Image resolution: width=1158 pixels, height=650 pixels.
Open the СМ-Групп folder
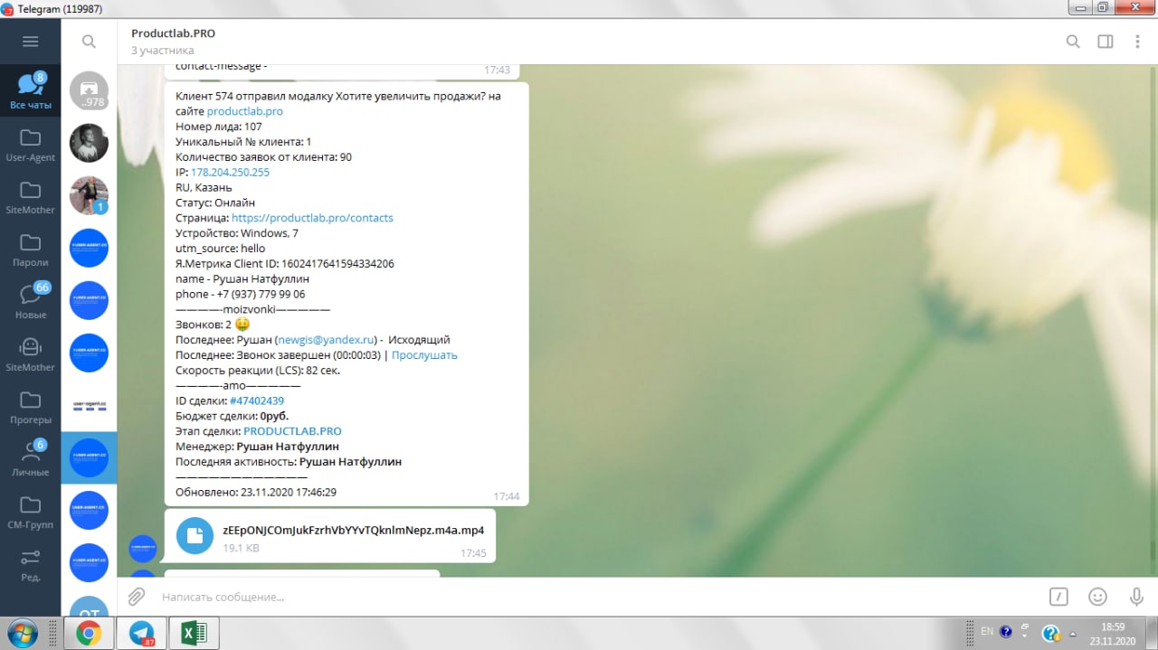pos(31,511)
